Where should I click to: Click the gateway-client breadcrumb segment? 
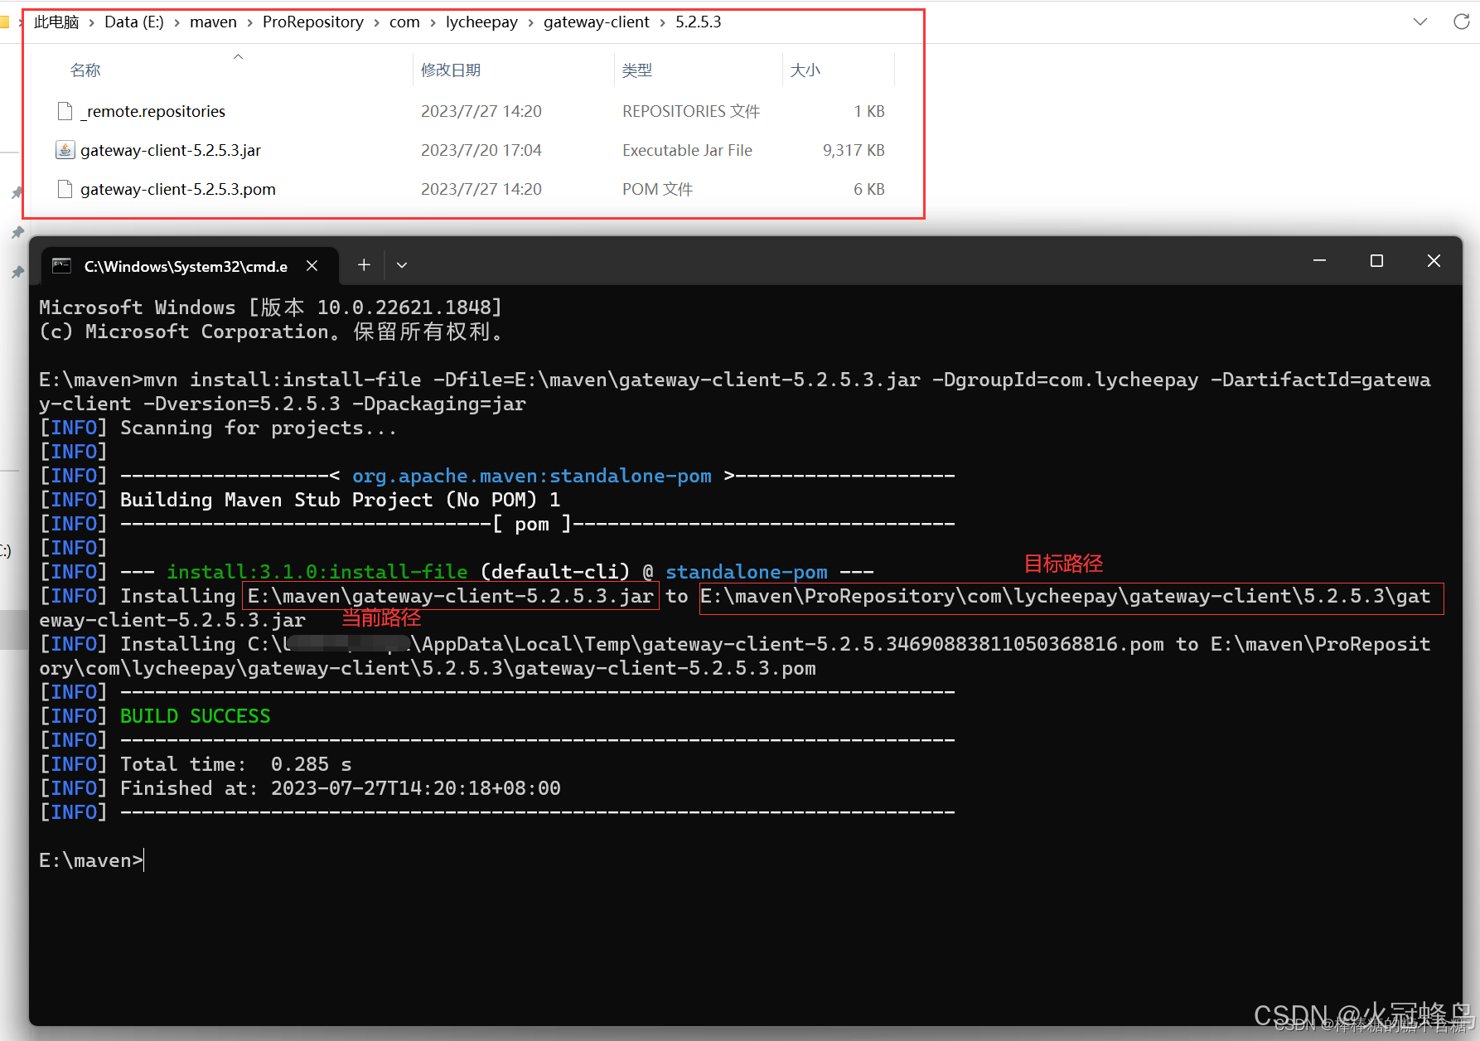point(597,22)
